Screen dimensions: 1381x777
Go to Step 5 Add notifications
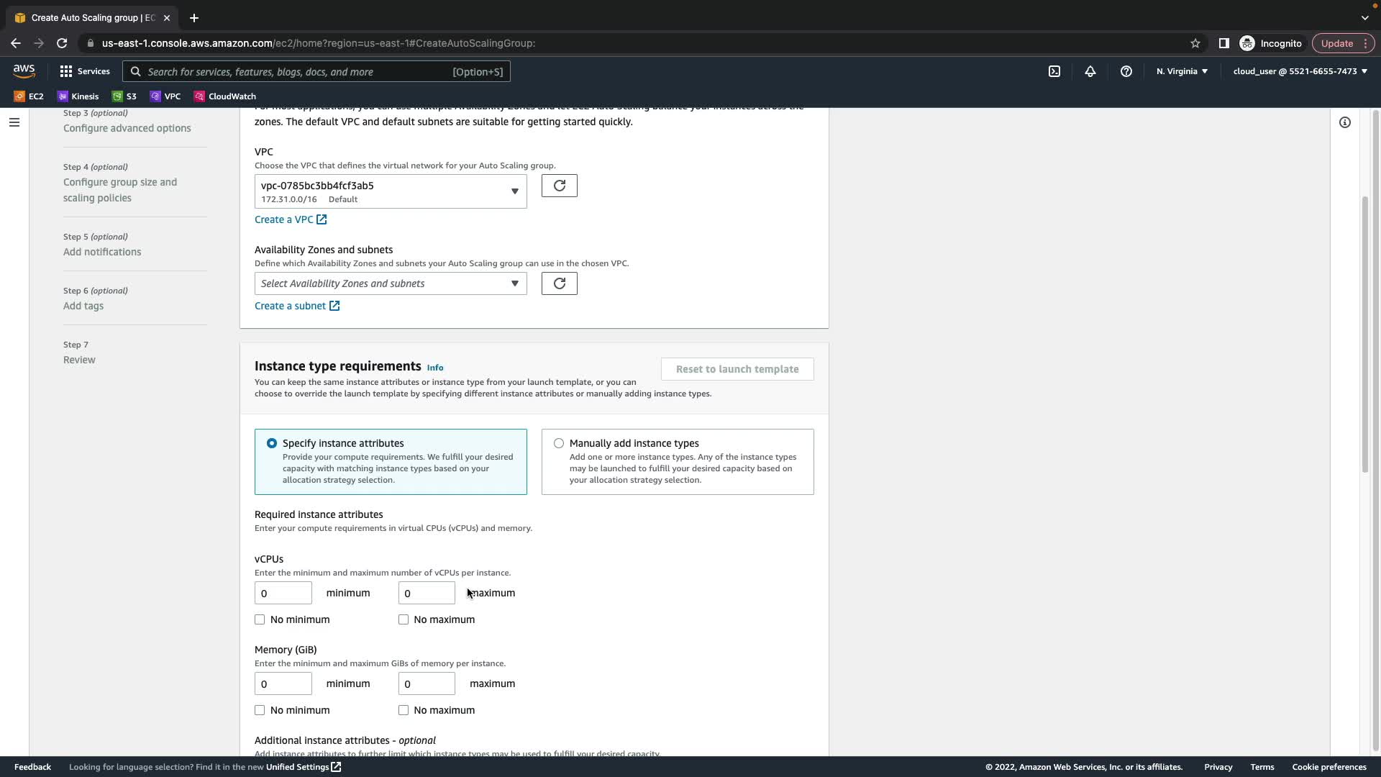click(x=102, y=252)
